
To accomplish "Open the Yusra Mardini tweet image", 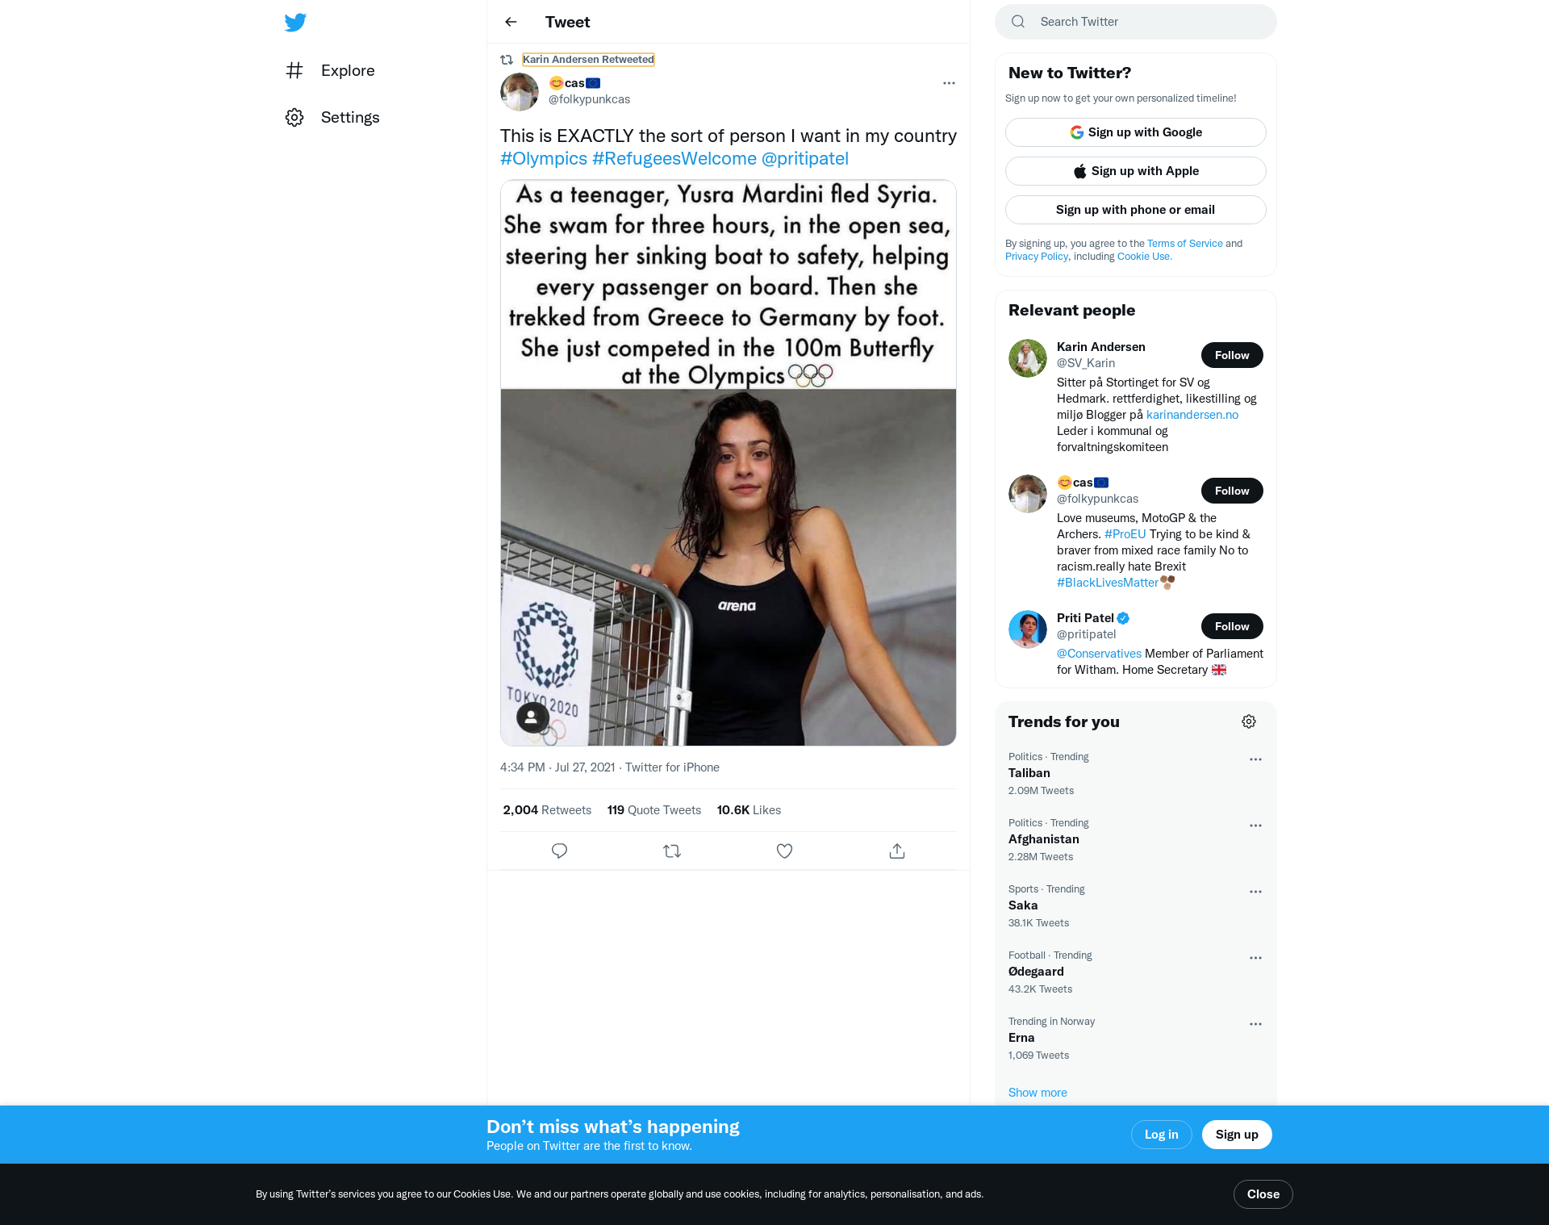I will click(729, 462).
